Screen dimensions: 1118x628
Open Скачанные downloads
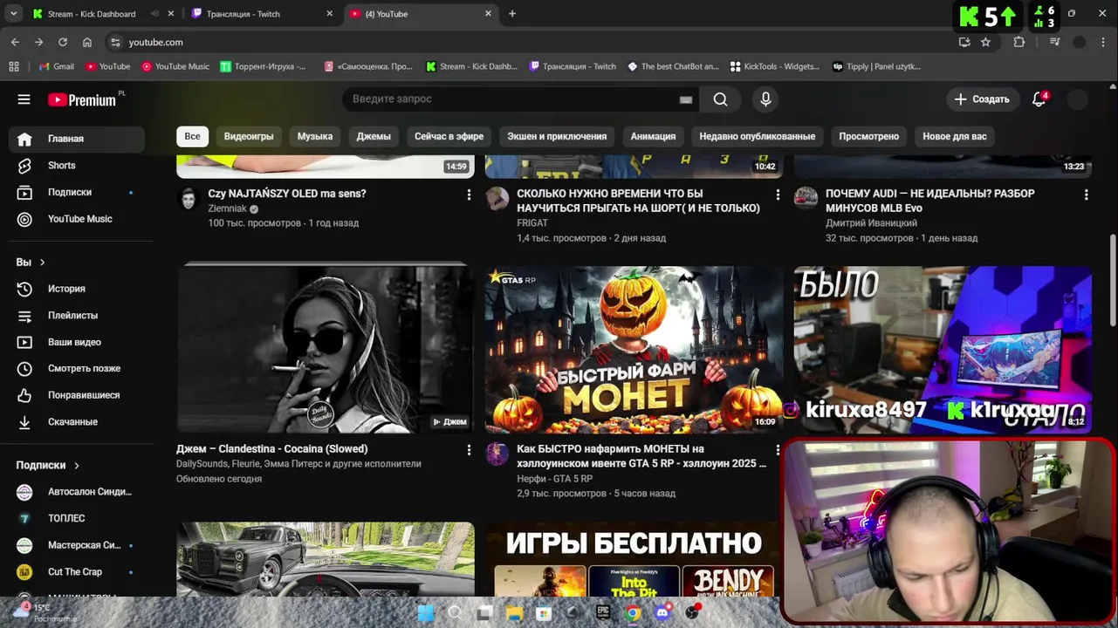coord(77,422)
